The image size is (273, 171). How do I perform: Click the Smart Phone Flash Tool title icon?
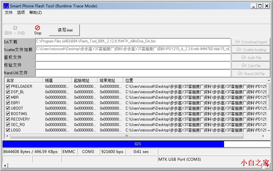click(x=6, y=6)
